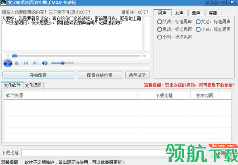
Task: Switch to the 男声 tab
Action: point(162,13)
